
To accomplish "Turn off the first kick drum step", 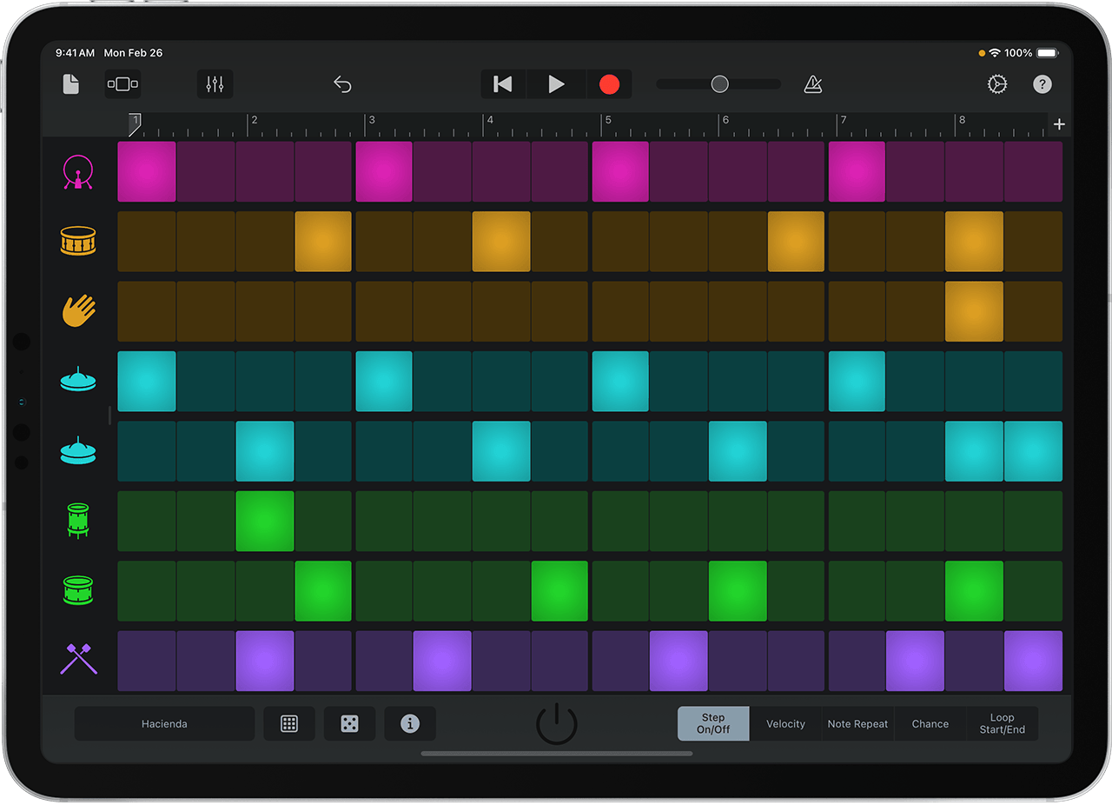I will click(147, 172).
